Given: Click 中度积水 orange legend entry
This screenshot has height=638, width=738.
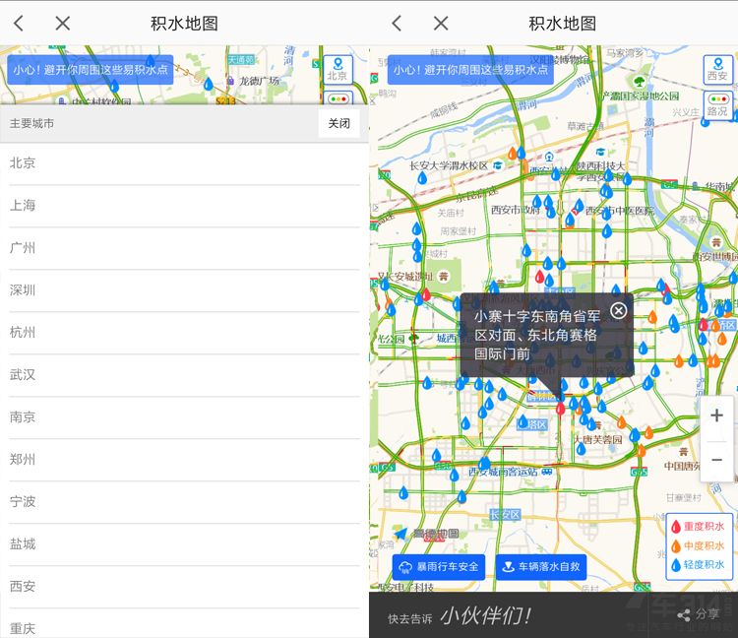Looking at the screenshot, I should 698,545.
